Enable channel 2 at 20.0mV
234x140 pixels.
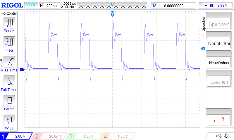pyautogui.click(x=50, y=136)
